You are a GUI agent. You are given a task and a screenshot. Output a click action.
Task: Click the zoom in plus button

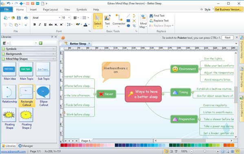point(218,151)
